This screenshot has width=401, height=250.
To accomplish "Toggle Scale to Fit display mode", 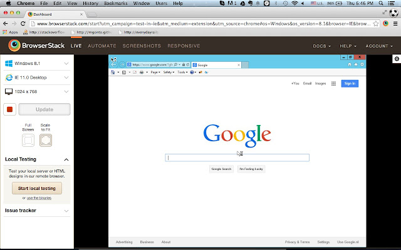I will (46, 140).
